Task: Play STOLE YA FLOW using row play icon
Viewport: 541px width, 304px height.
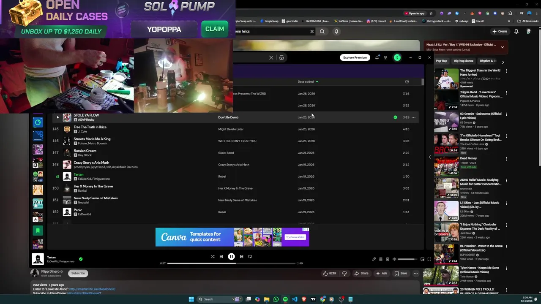Action: (x=57, y=117)
